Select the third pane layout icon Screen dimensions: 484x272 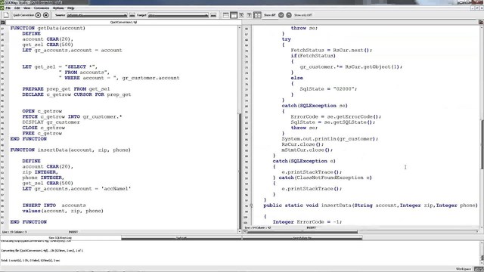(241, 15)
